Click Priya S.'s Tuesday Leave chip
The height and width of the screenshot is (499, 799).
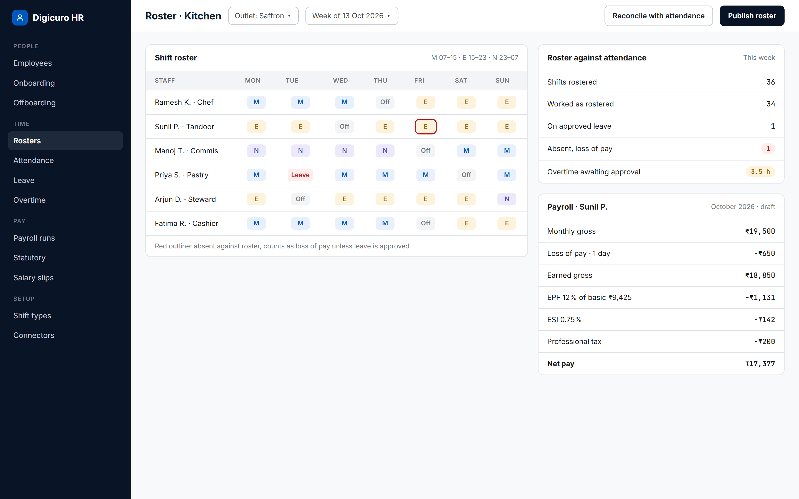click(x=300, y=175)
